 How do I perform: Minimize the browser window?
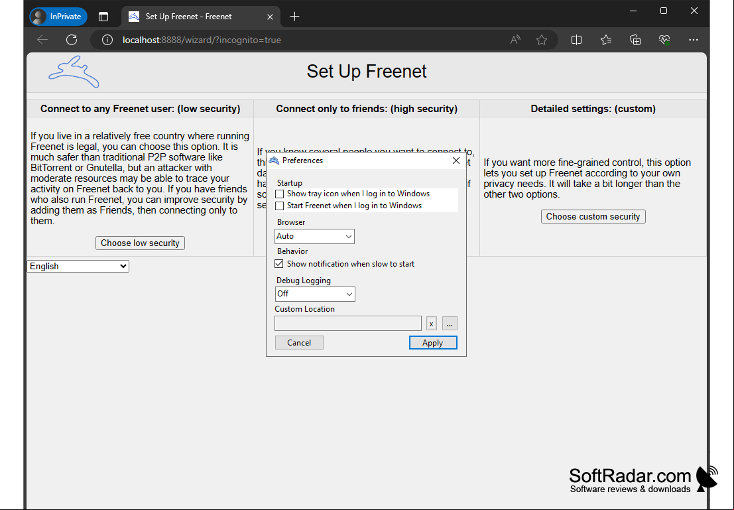633,11
